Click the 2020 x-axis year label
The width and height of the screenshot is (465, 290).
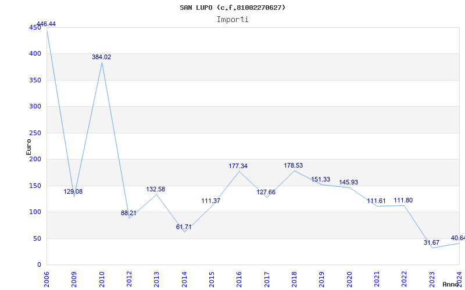click(x=349, y=280)
